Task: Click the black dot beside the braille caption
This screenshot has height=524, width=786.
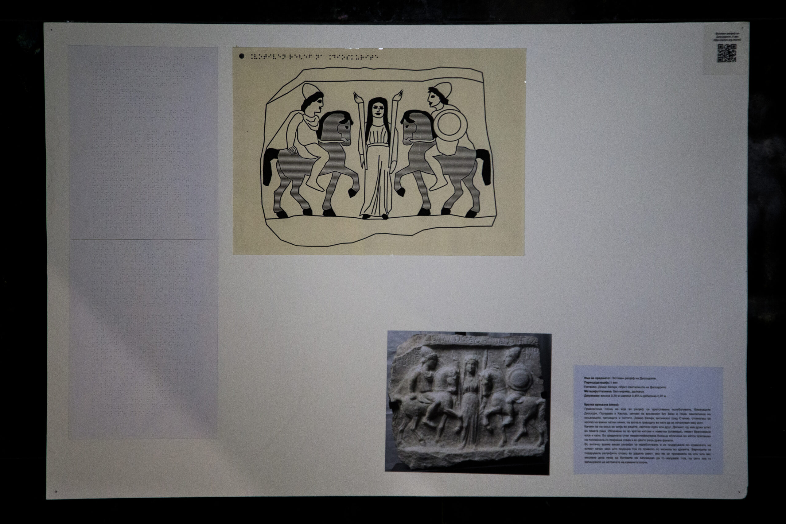Action: 242,56
